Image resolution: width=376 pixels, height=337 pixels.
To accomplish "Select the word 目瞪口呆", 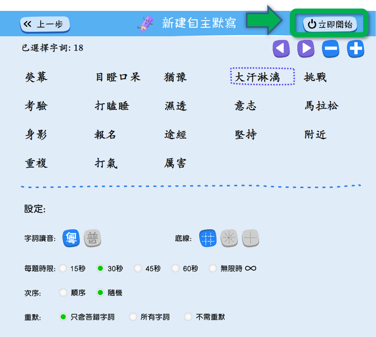I will 118,77.
